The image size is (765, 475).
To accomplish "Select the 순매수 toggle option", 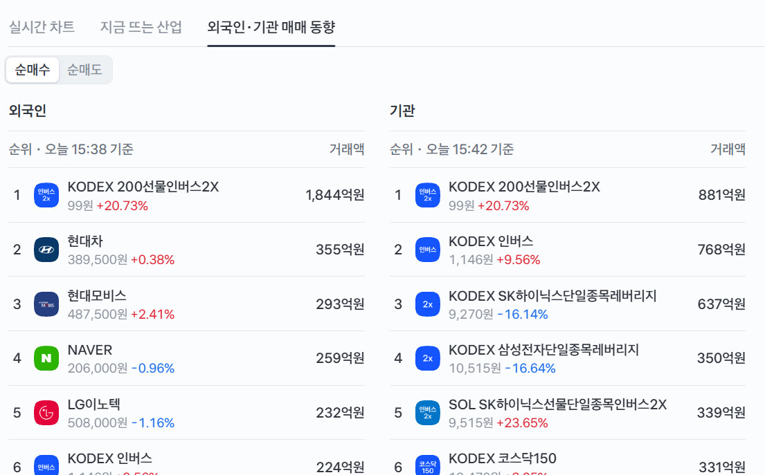I will pyautogui.click(x=33, y=70).
